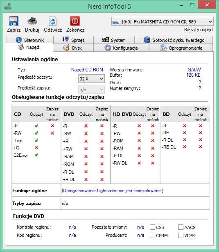Click the red X for DVD -RAM Odczyt
Image resolution: width=219 pixels, height=252 pixels.
click(86, 156)
